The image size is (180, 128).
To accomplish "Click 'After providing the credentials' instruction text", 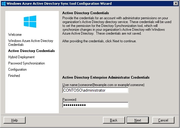I will pos(99,41).
